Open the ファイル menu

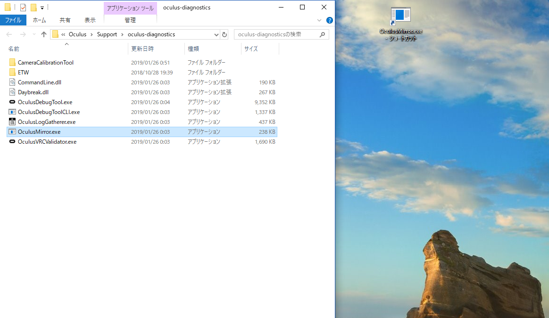(13, 20)
